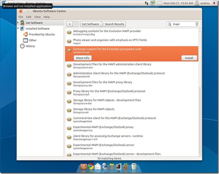The height and width of the screenshot is (174, 219).
Task: Click the More Info button
Action: [82, 58]
